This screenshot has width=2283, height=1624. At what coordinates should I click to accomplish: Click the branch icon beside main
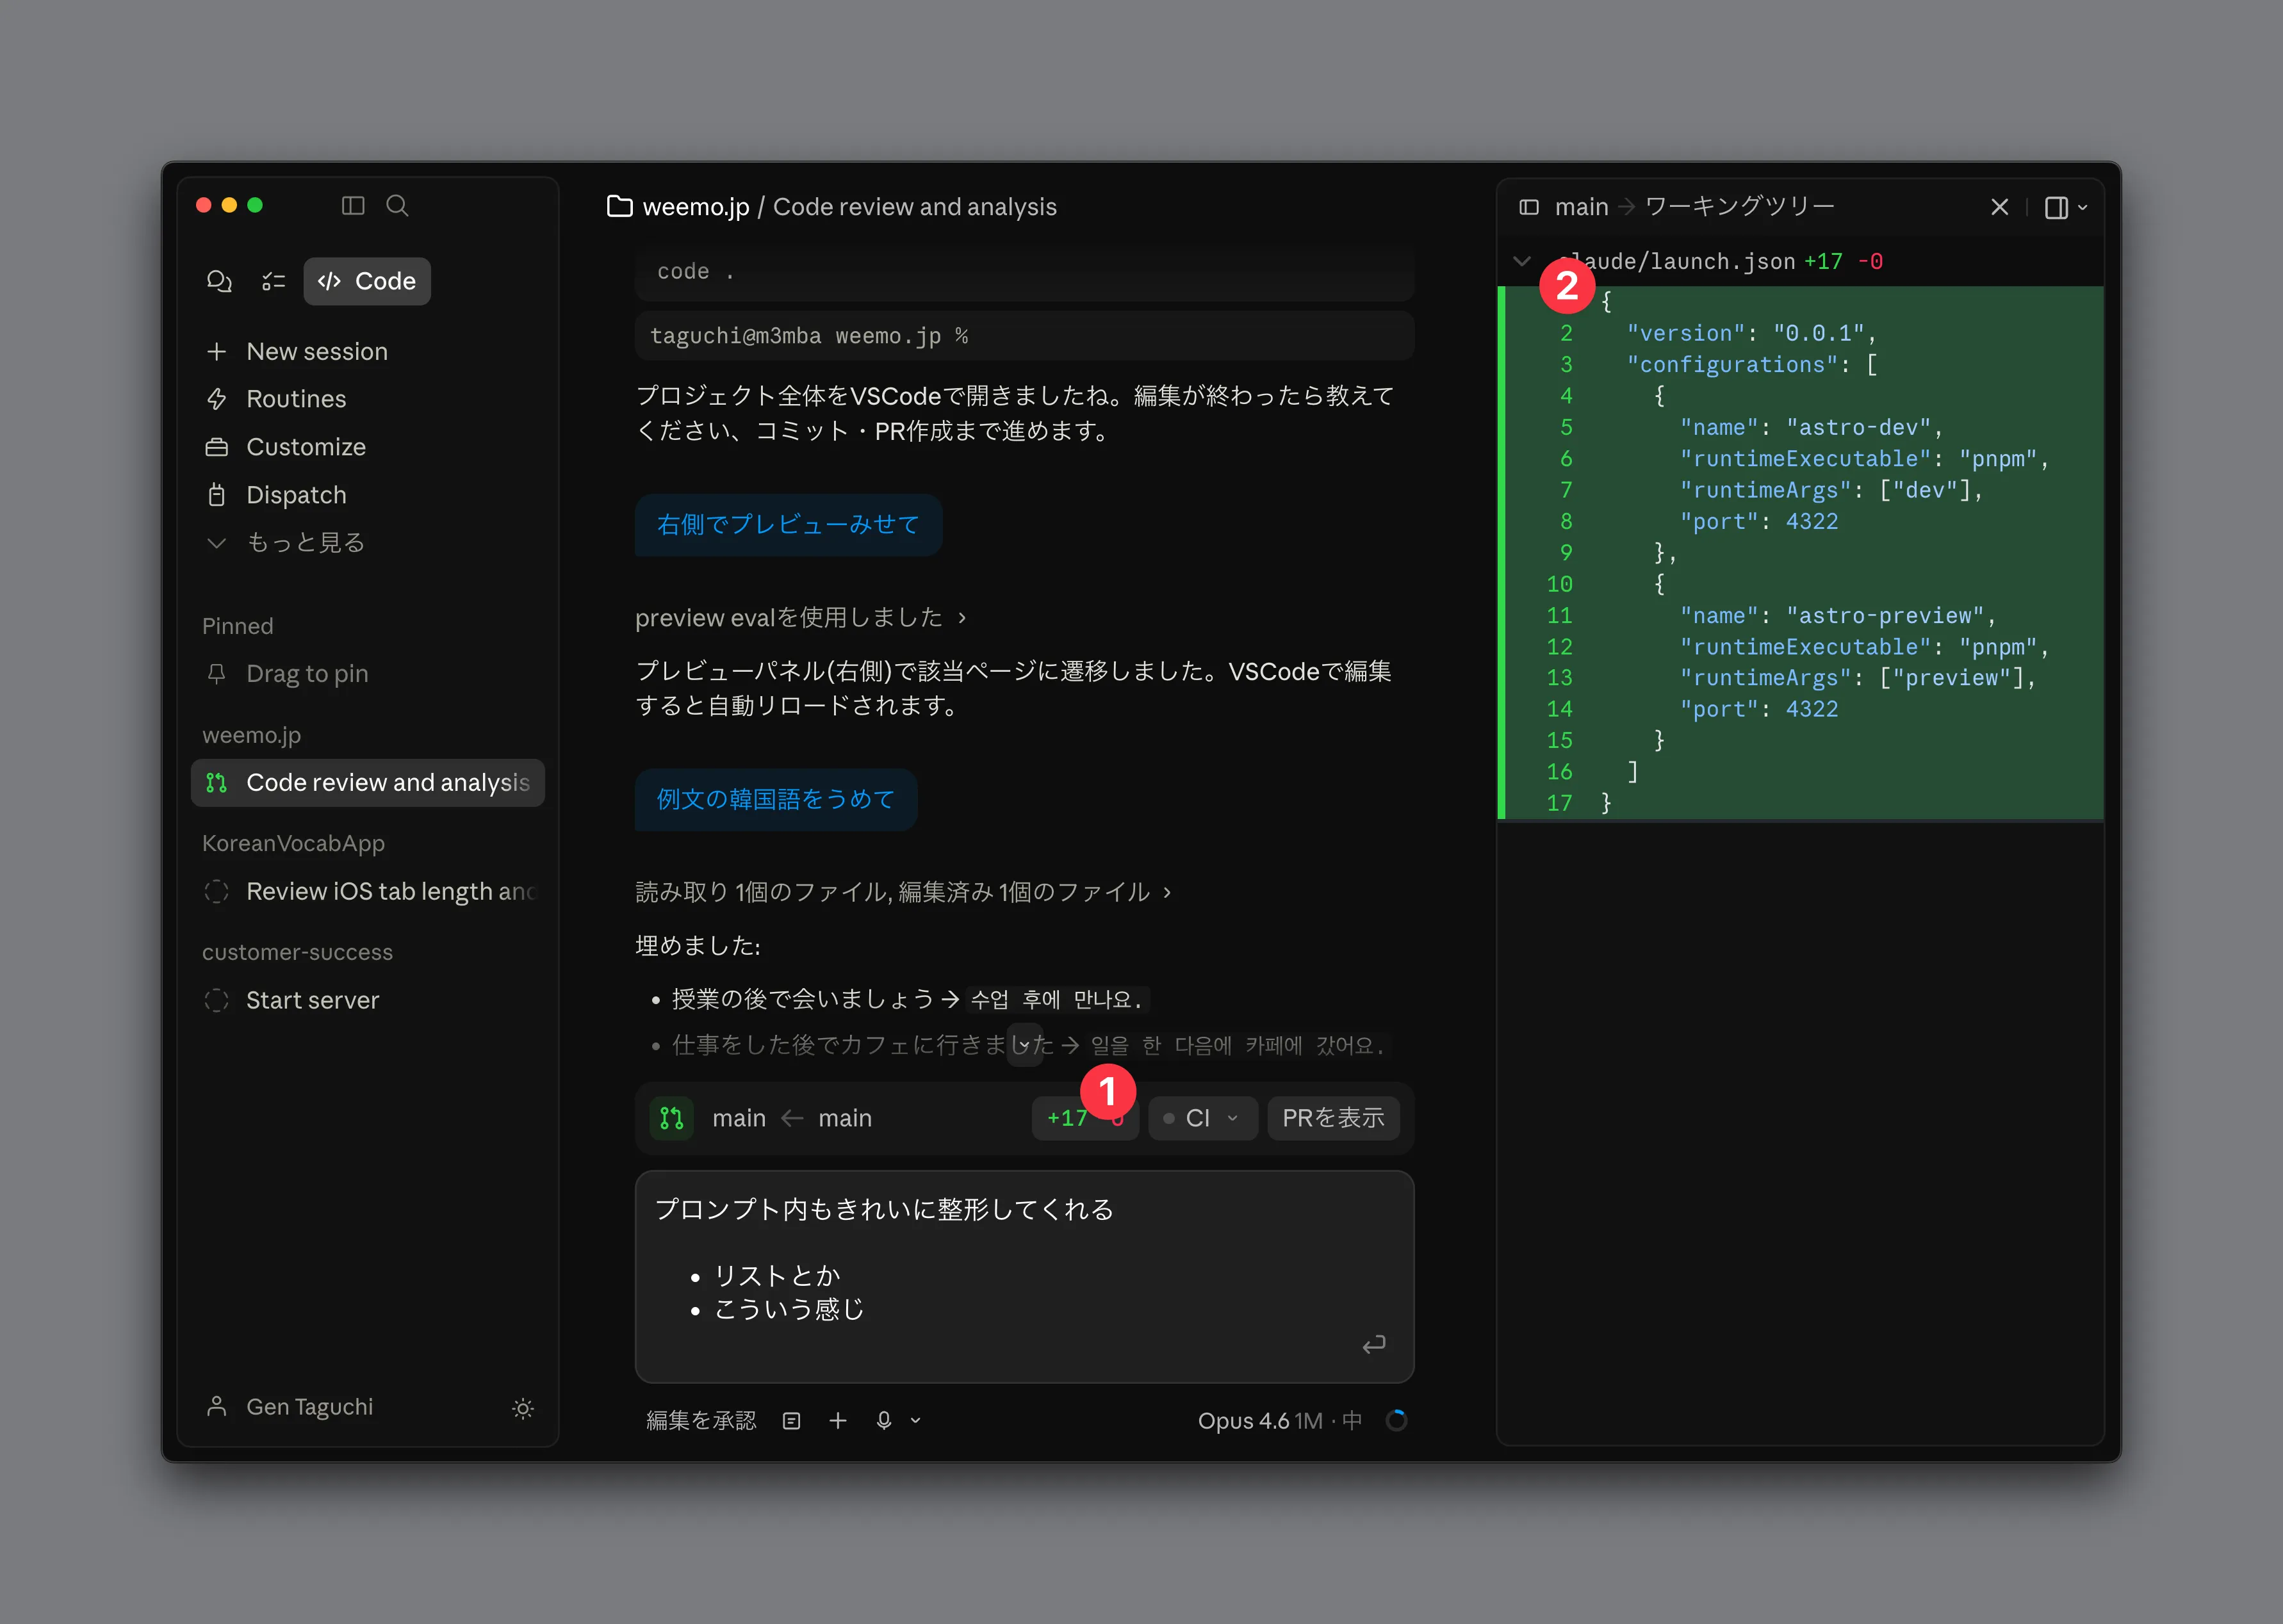[x=671, y=1118]
